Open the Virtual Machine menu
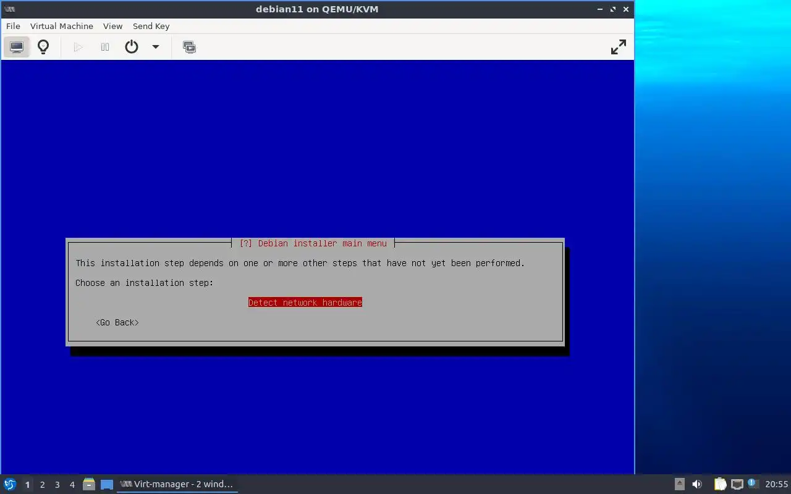The image size is (791, 494). (62, 26)
